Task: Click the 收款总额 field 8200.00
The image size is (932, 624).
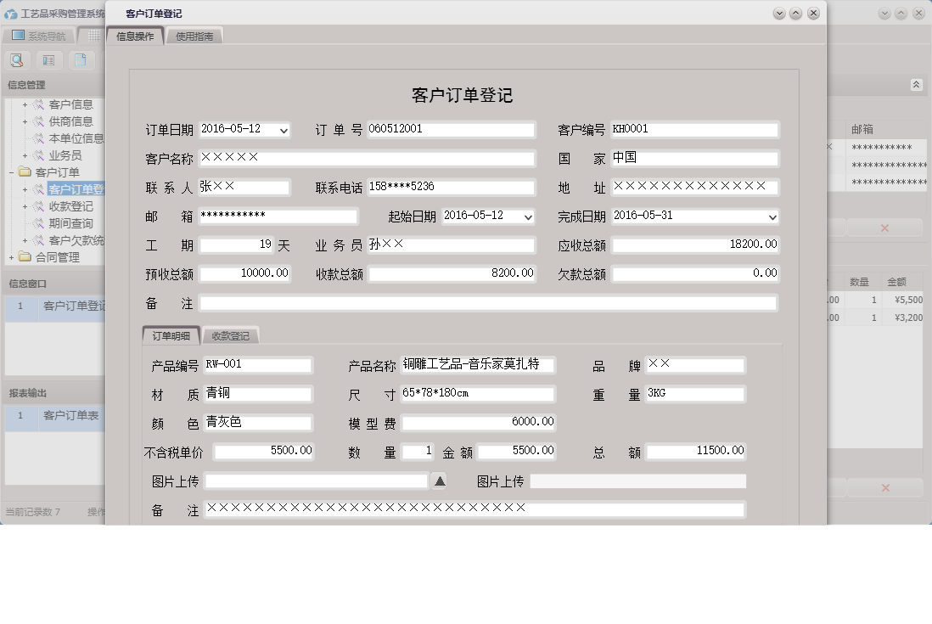Action: coord(452,273)
